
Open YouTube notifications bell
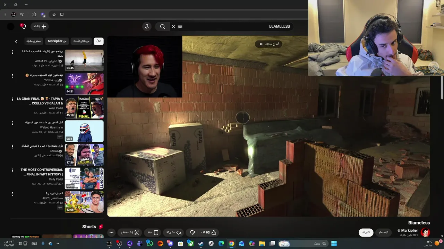(24, 26)
